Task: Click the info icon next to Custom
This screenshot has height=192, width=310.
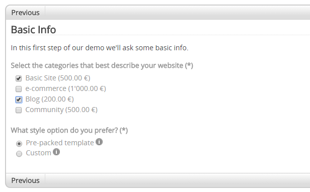Action: (x=56, y=152)
